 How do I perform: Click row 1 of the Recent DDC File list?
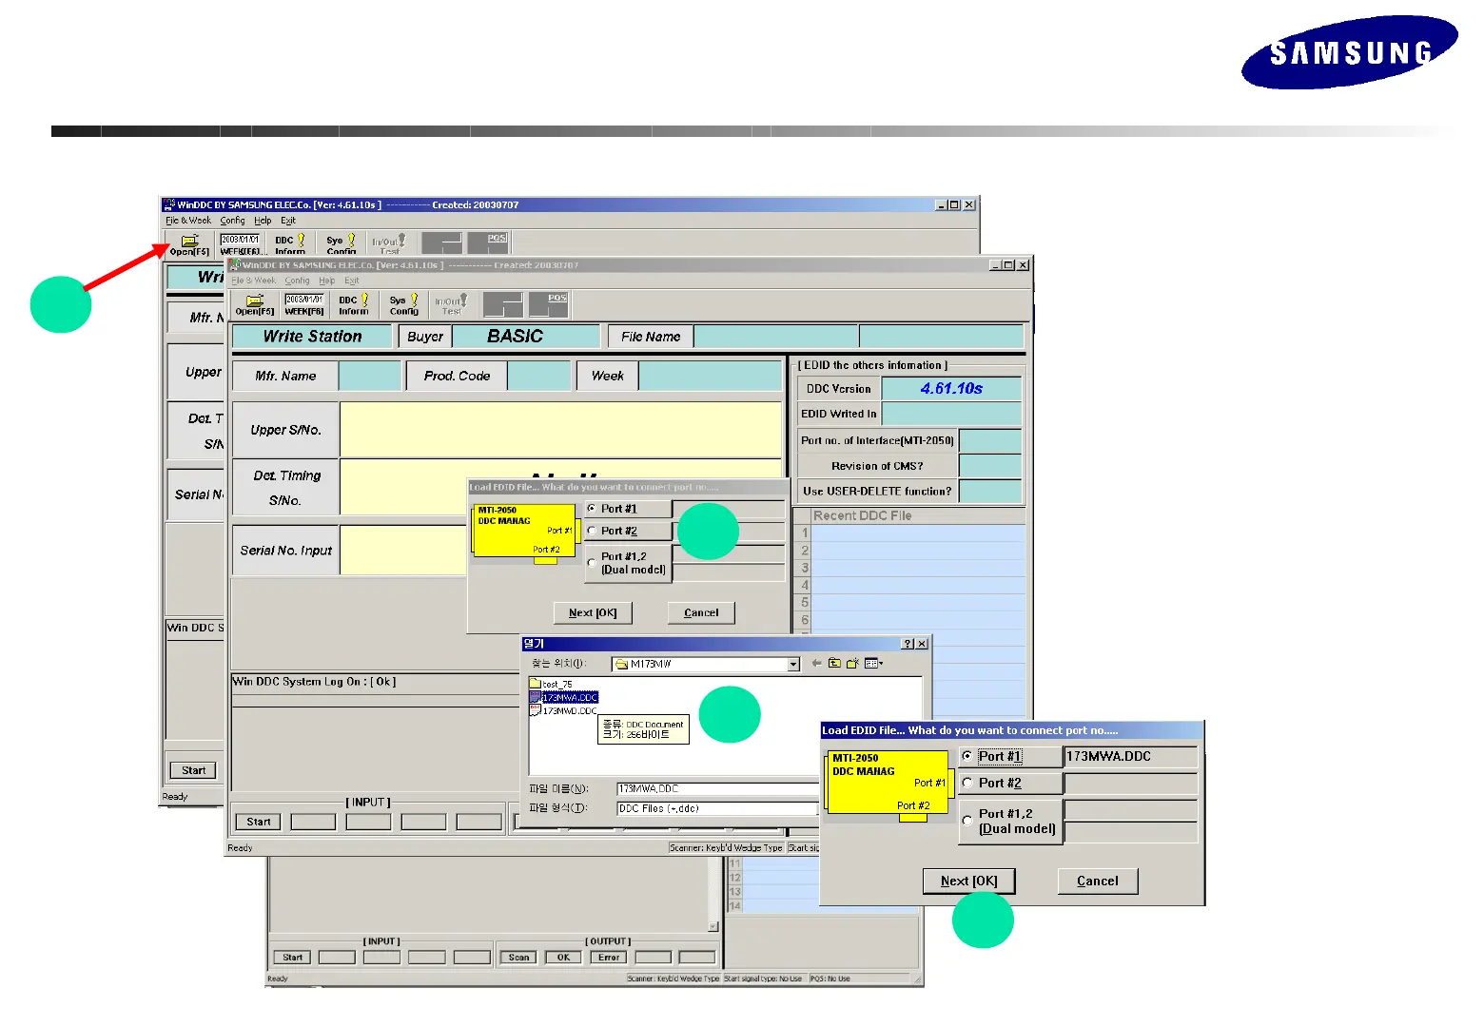click(918, 533)
